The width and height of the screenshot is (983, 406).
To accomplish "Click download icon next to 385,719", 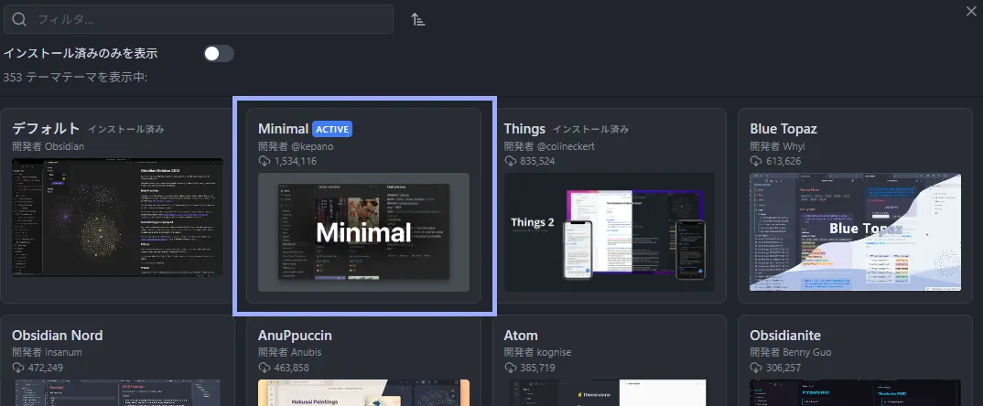I will (510, 368).
